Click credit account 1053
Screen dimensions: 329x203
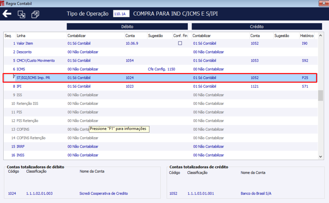click(x=255, y=60)
